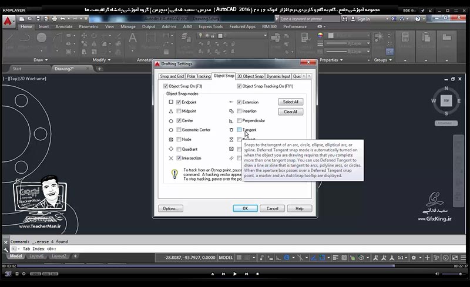Expand the Groups panel dropdown
470x287 pixels.
click(x=383, y=60)
